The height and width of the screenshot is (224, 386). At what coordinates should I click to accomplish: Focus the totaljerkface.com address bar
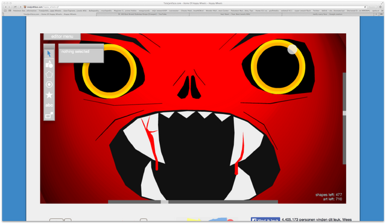pos(194,7)
